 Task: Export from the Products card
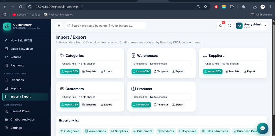[178, 105]
